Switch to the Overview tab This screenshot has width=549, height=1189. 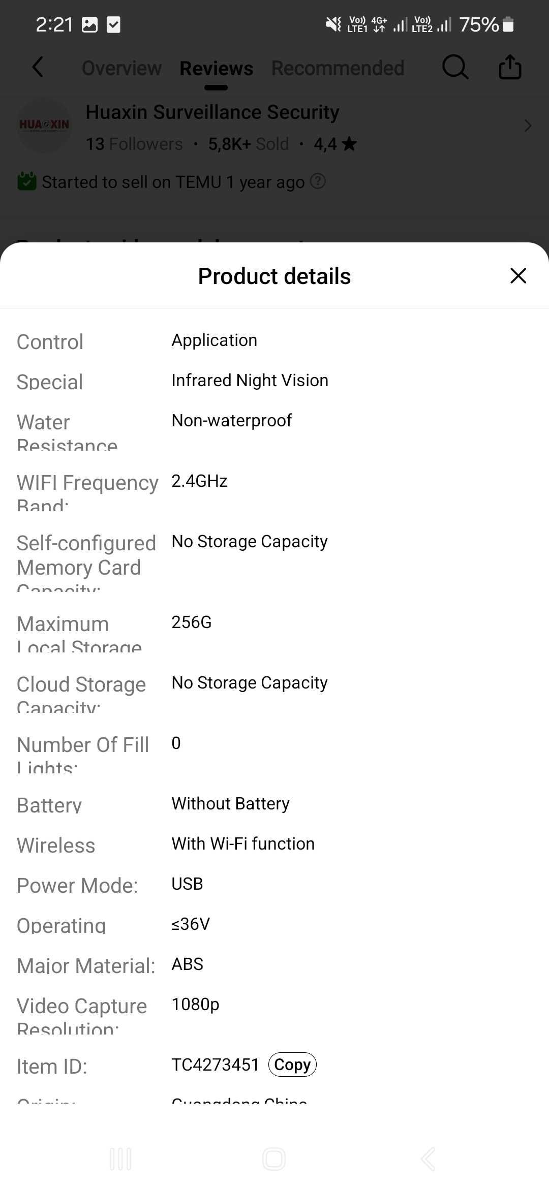pos(121,68)
